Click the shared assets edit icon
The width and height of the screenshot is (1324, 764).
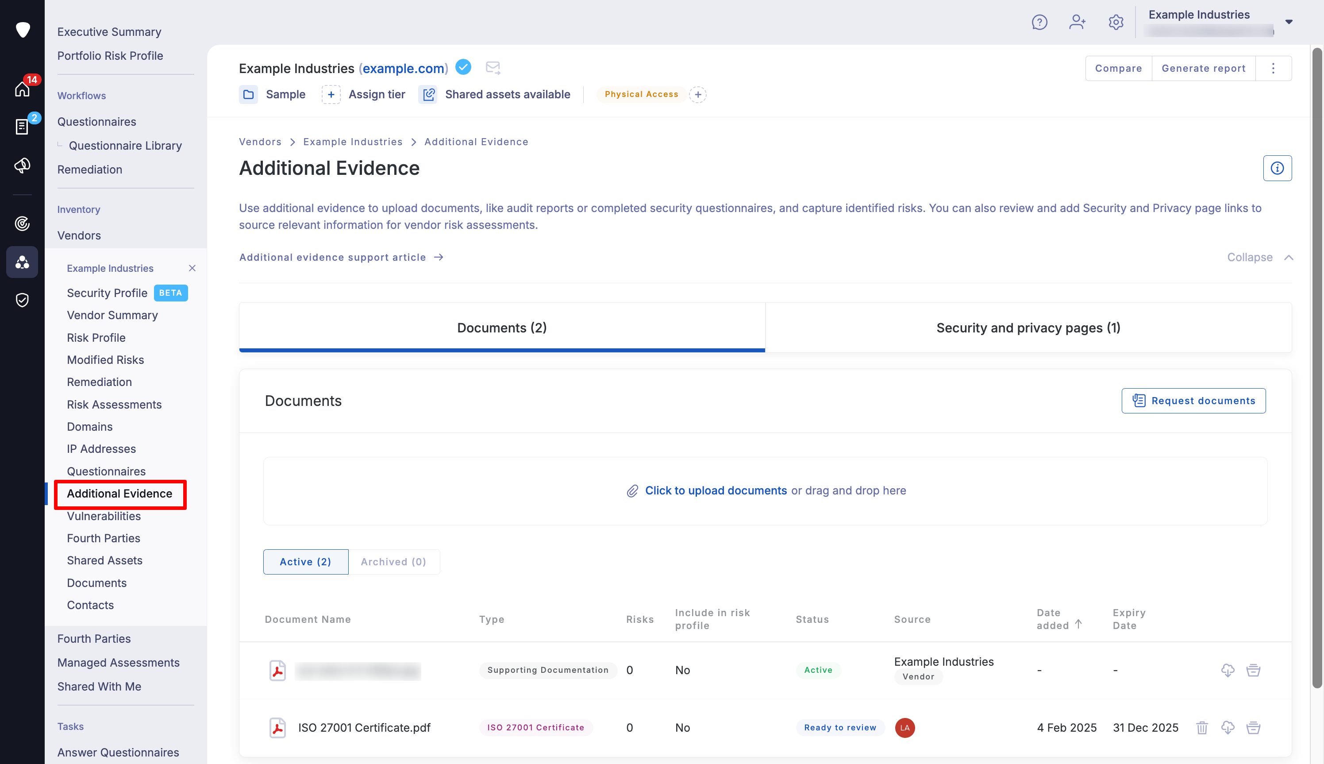point(428,94)
